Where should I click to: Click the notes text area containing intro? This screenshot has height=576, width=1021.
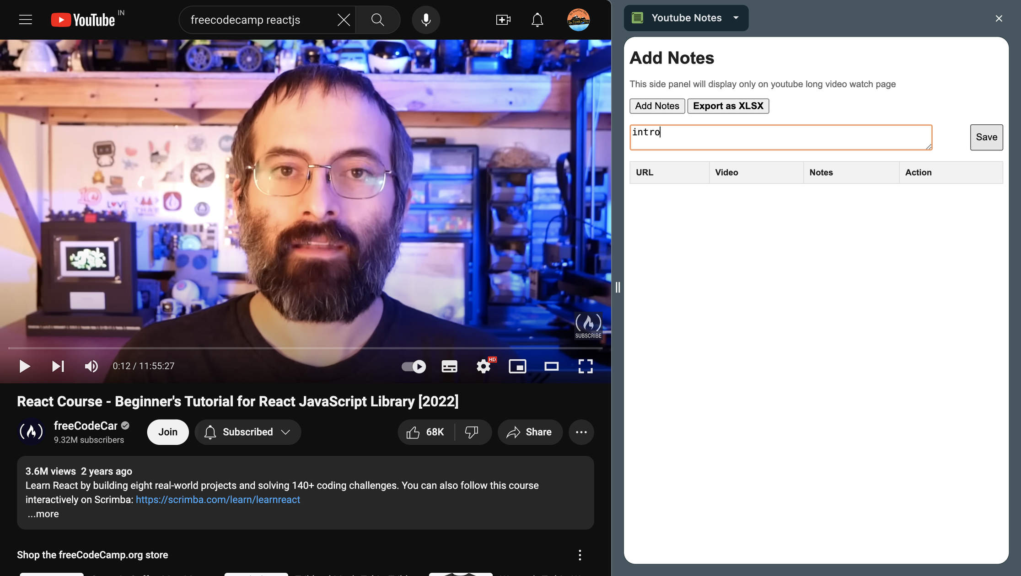[x=780, y=137]
